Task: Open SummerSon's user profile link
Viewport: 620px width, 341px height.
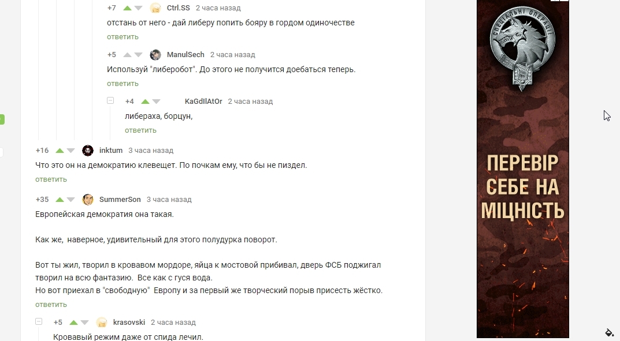Action: click(120, 199)
